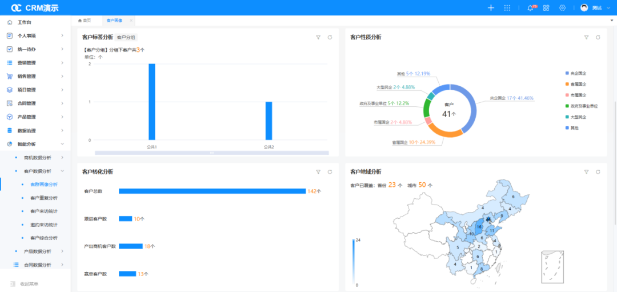Click the map's vertical color scale bar
Viewport: 617px width, 292px height.
(354, 263)
